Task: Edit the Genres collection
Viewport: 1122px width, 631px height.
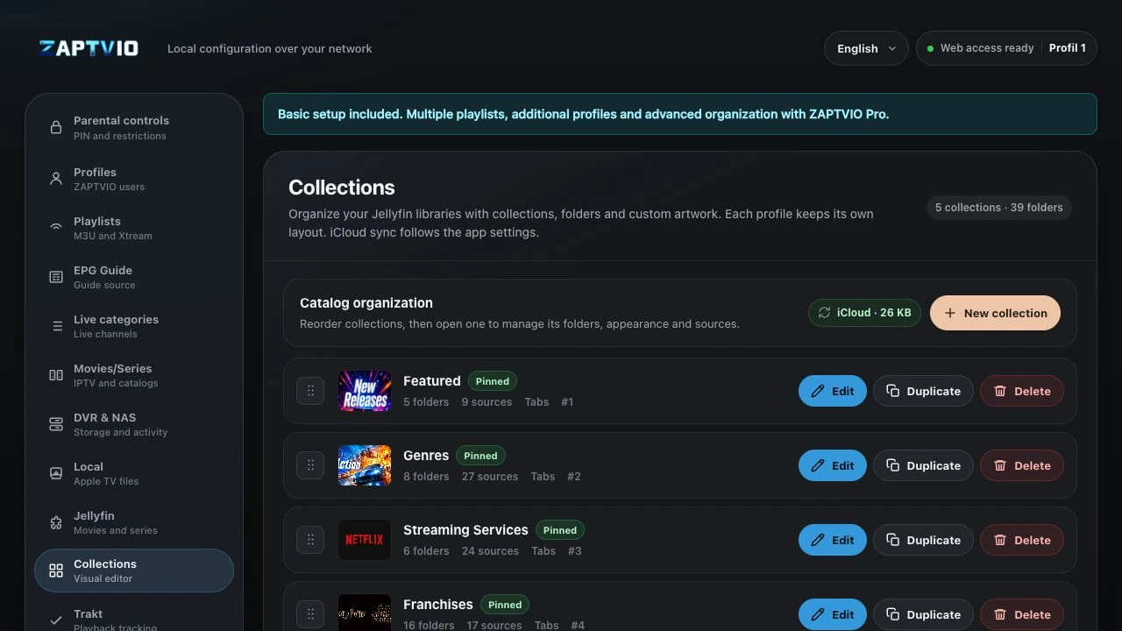Action: 833,465
